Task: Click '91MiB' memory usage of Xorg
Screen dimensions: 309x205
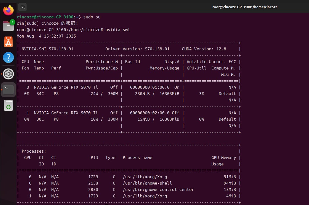Action: 230,177
